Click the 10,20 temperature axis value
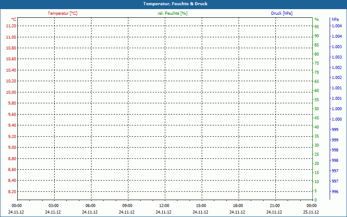 [x=11, y=81]
